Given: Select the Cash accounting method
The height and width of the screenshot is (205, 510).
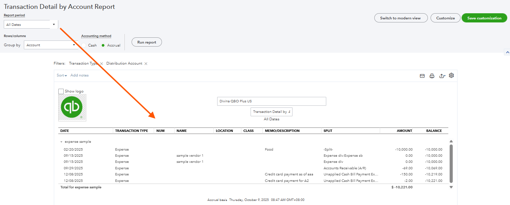Looking at the screenshot, I should 84,45.
